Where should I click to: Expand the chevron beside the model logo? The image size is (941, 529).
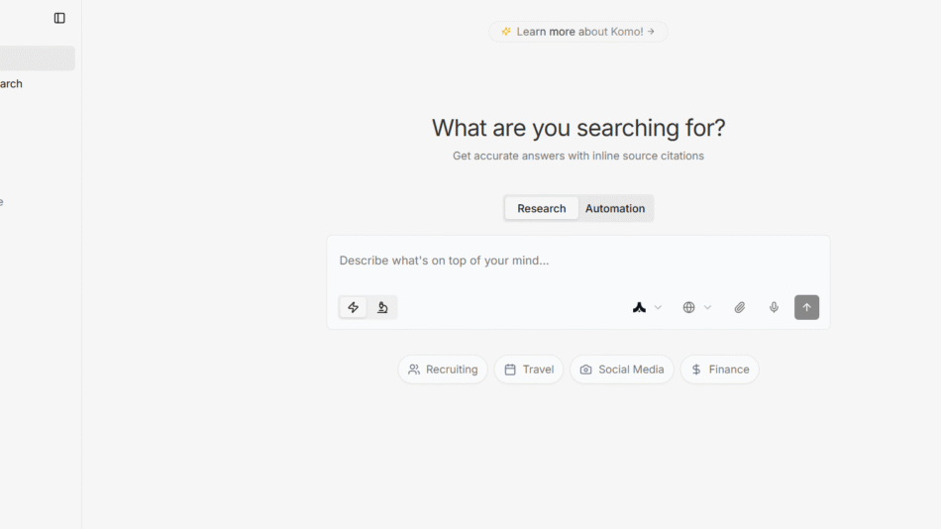click(x=658, y=307)
